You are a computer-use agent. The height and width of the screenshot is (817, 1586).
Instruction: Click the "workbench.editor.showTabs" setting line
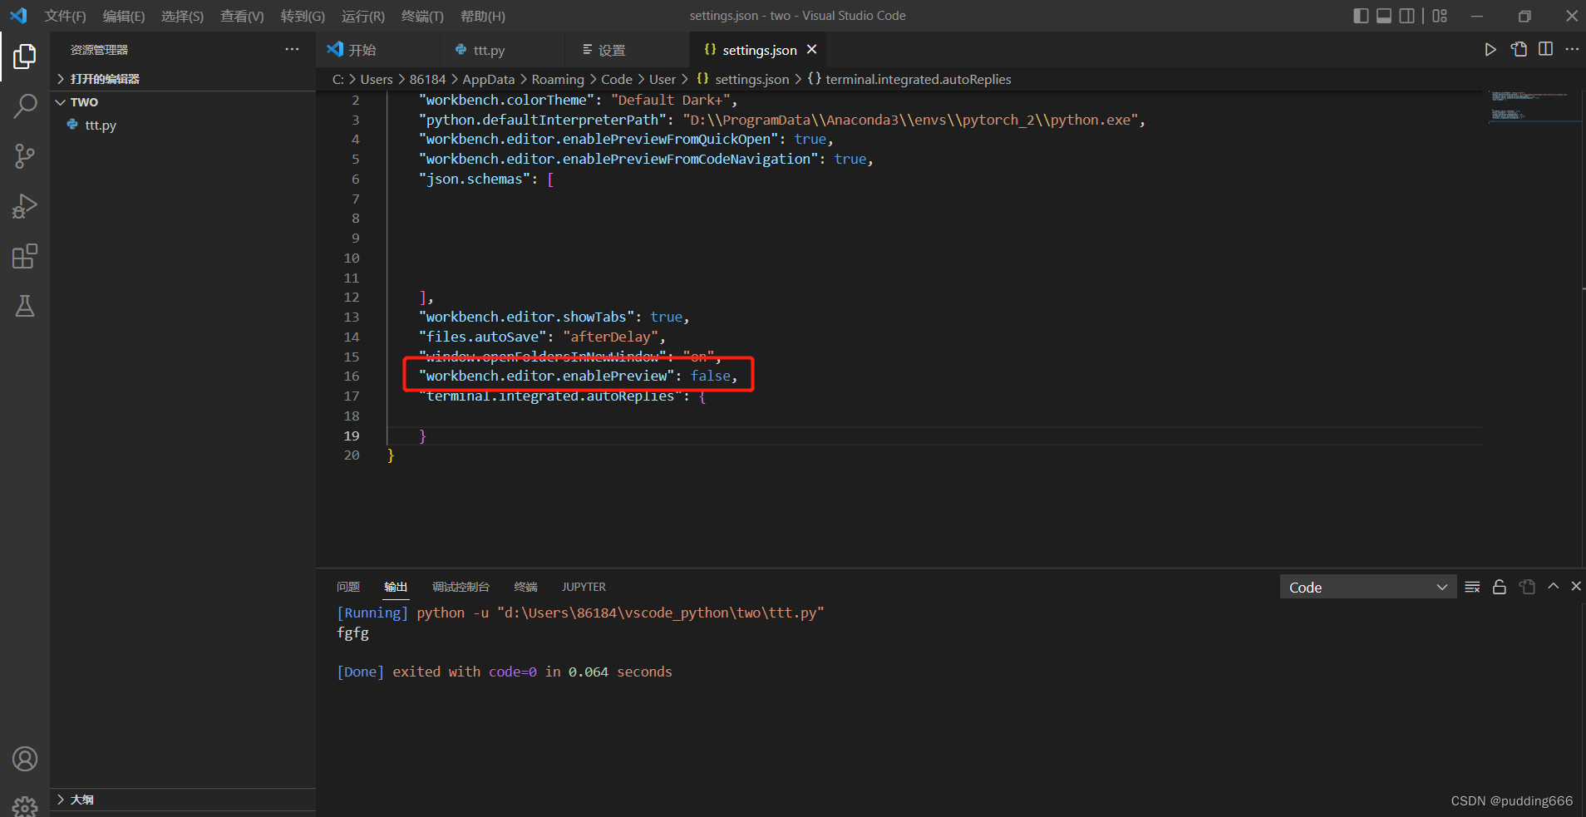[x=554, y=317]
